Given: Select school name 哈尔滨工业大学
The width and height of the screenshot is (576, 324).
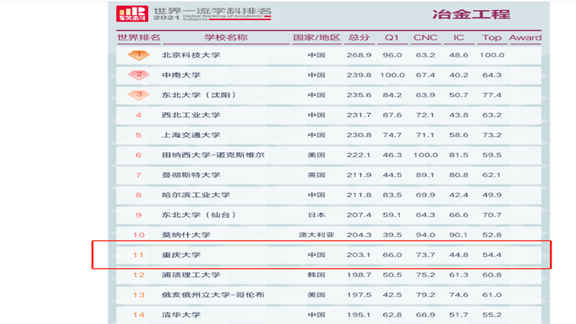Looking at the screenshot, I should (196, 195).
